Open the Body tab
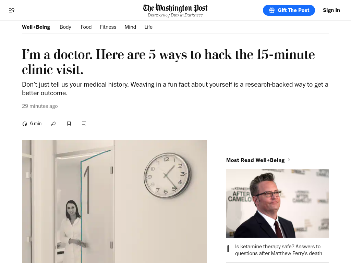 [x=65, y=27]
